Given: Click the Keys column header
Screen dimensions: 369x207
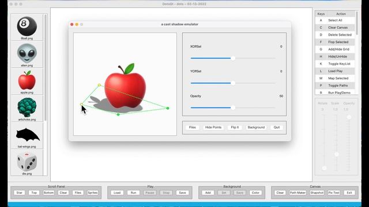Looking at the screenshot, I should pos(321,14).
